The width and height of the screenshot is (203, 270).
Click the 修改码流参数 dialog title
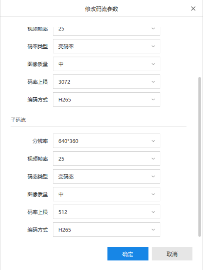pyautogui.click(x=101, y=9)
